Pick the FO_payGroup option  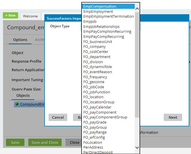coord(108,128)
